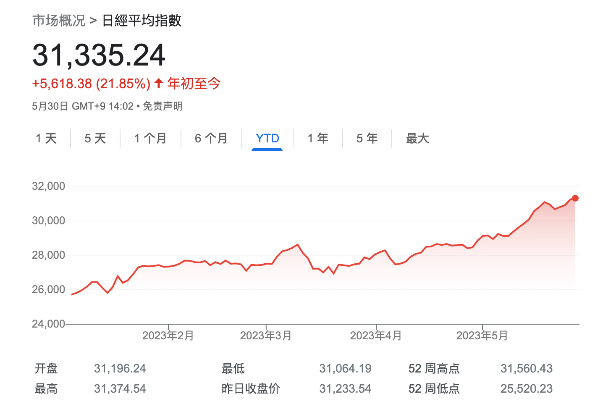603x404 pixels.
Task: Click the low value 31,064.19
Action: tap(345, 369)
